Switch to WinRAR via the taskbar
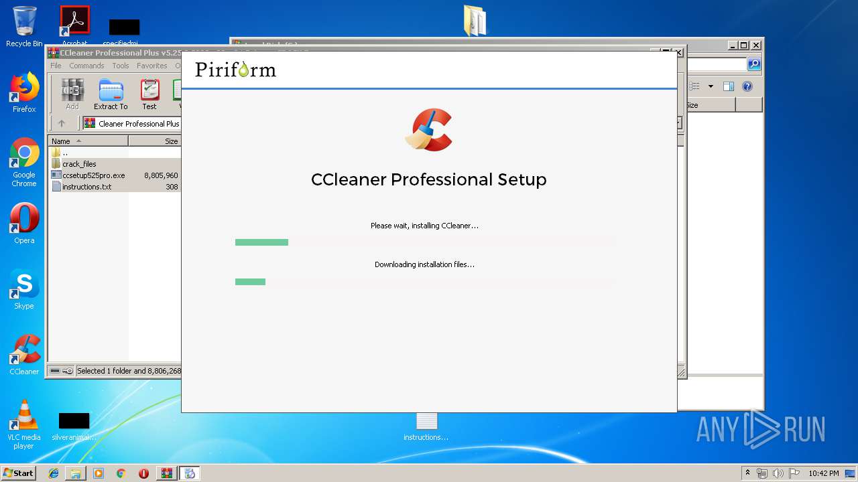 coord(167,473)
